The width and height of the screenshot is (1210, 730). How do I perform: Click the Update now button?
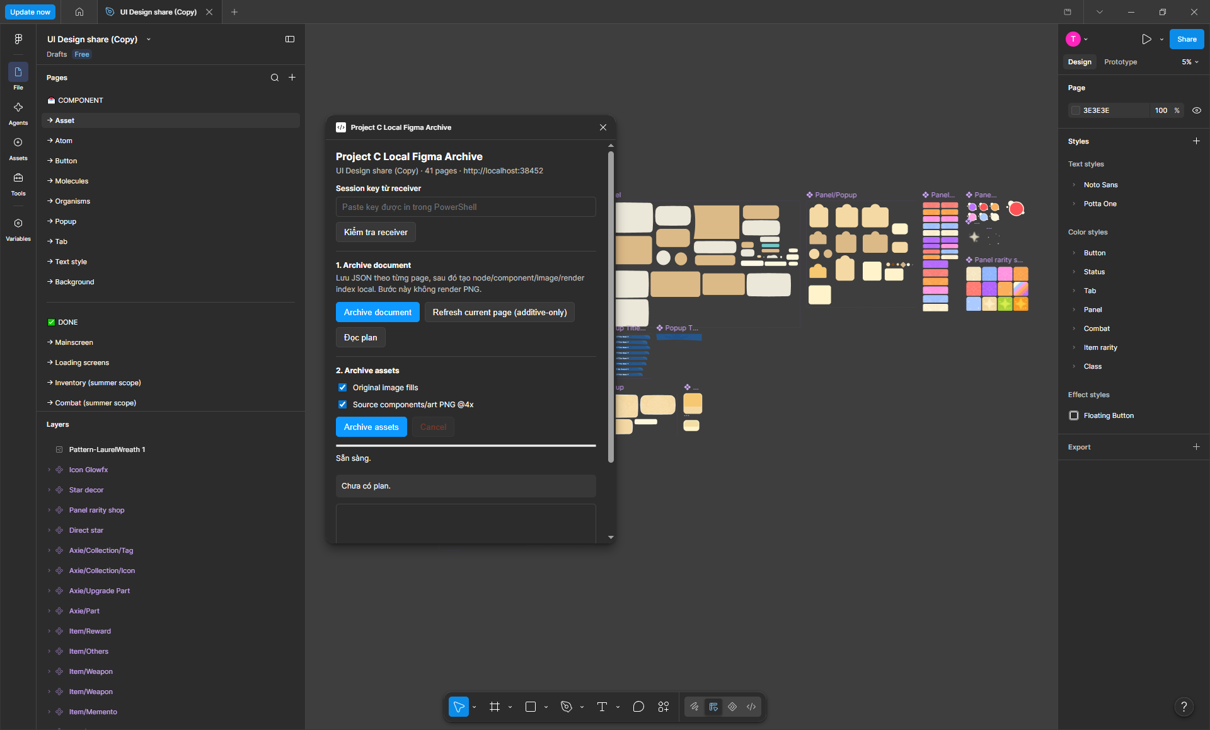(30, 12)
